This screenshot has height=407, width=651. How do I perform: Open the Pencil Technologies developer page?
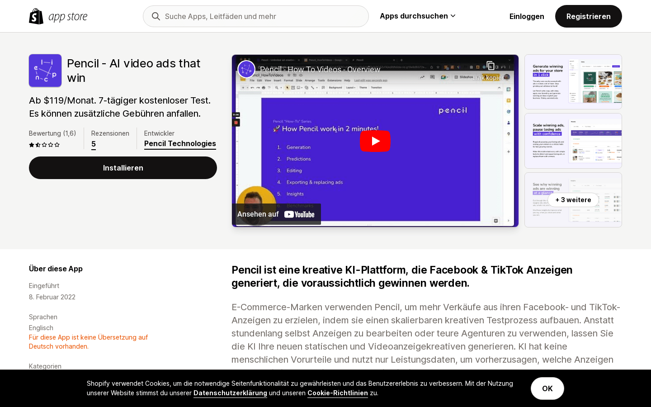tap(180, 143)
